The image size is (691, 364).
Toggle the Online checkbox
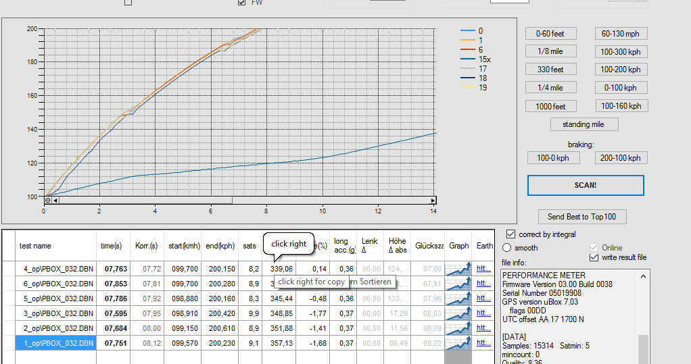[x=594, y=247]
